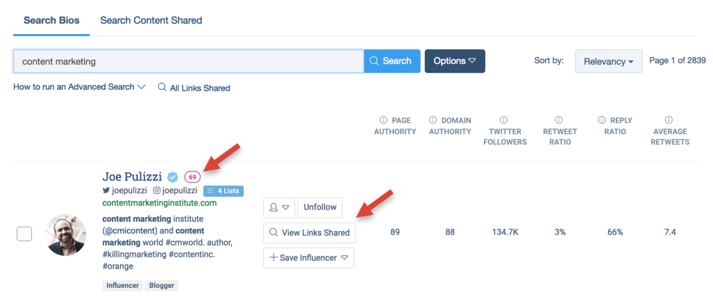The width and height of the screenshot is (713, 301).
Task: Click the blue Search button
Action: [392, 61]
